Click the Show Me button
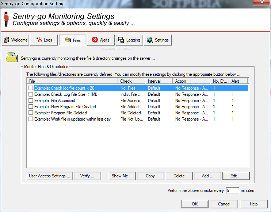271x212 pixels. tap(122, 176)
